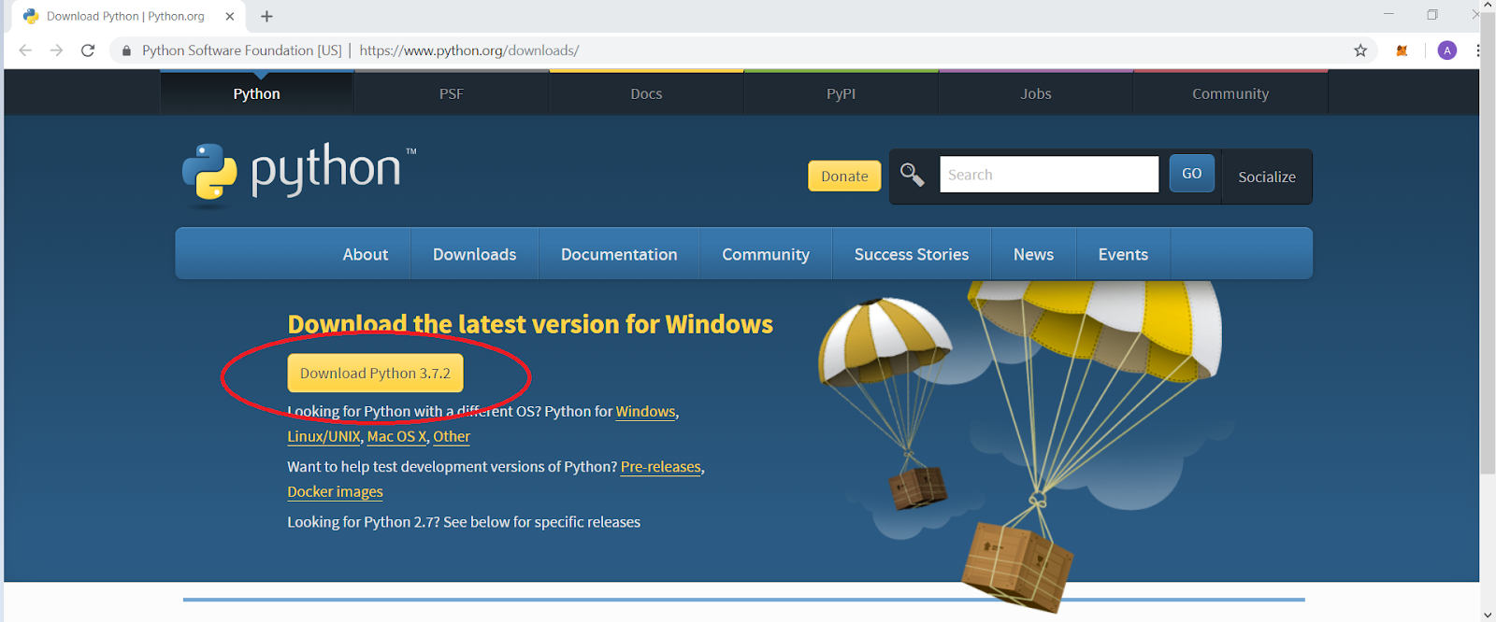1496x622 pixels.
Task: Open the PyPI top navigation tab
Action: [x=841, y=93]
